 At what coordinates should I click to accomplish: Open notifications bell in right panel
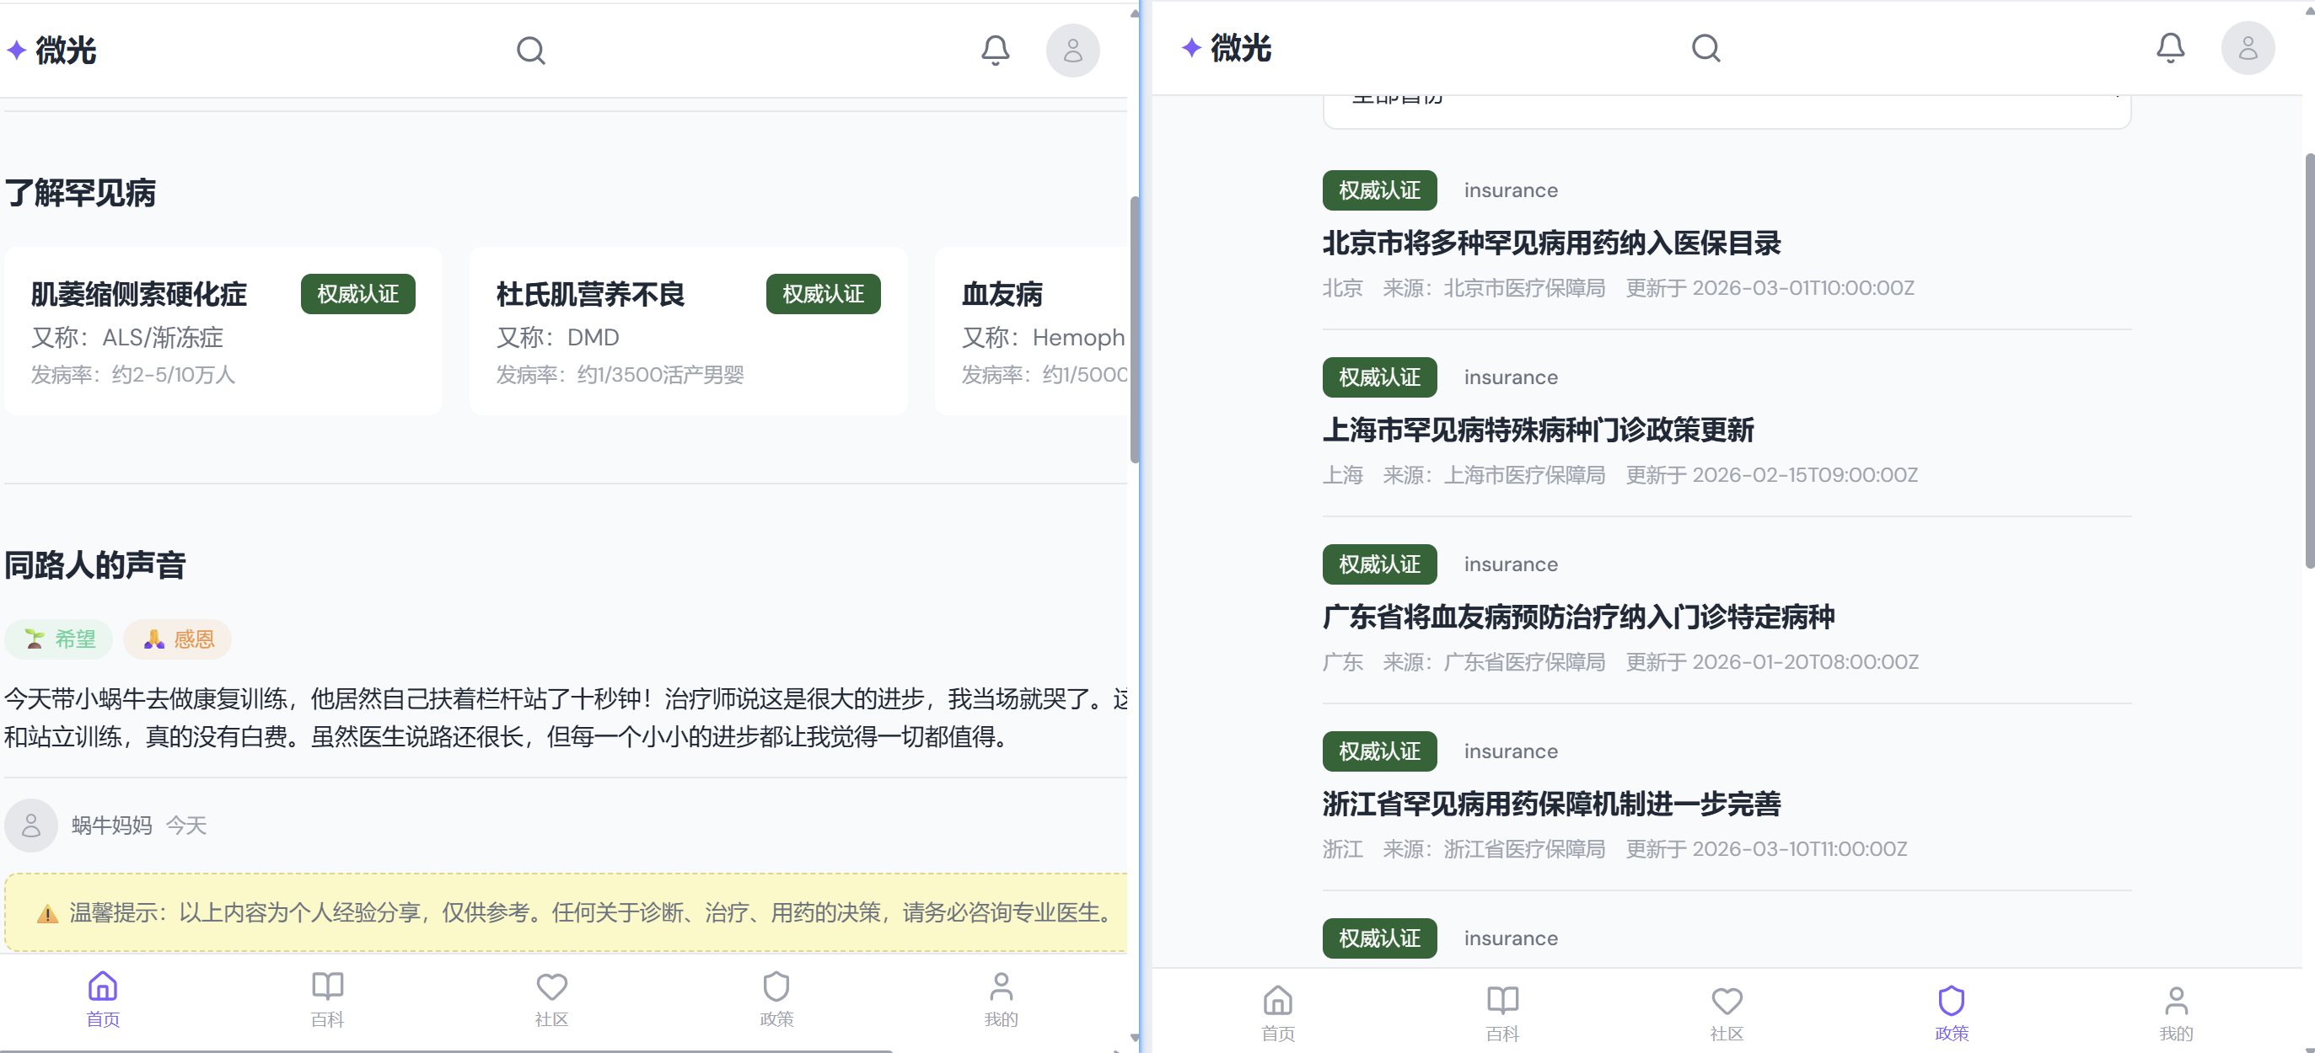[2170, 47]
